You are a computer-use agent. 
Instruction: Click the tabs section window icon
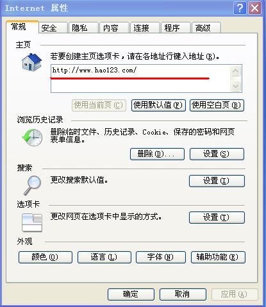32,223
